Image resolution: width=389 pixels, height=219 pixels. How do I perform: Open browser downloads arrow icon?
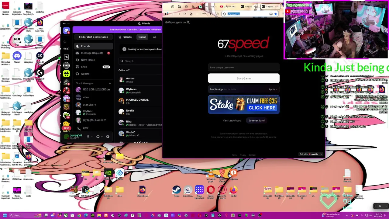[218, 14]
